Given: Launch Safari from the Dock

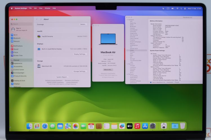Looking at the screenshot, I should point(45,126).
